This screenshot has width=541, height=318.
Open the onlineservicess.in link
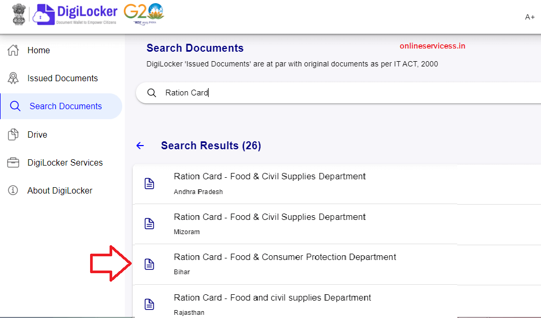coord(432,46)
